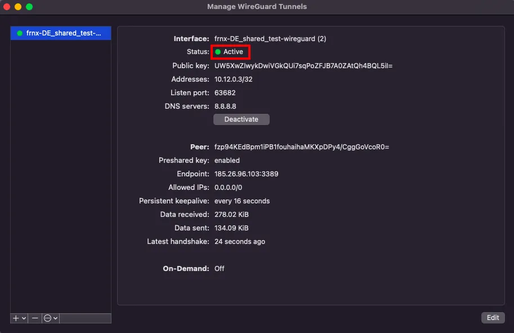Click the listen port value 63682

coord(225,93)
